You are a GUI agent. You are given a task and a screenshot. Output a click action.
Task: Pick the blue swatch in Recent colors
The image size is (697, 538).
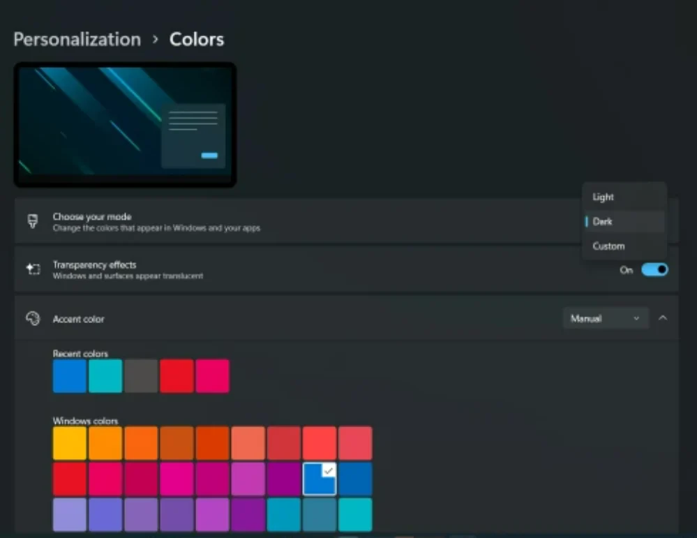70,376
